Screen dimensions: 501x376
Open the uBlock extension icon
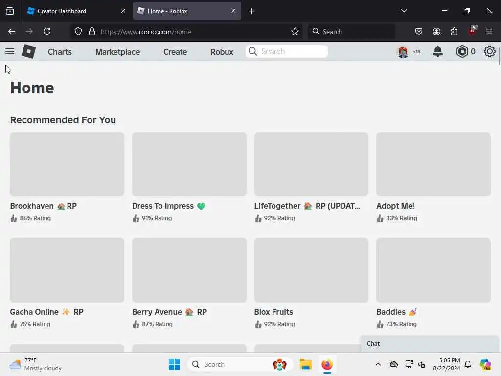coord(472,31)
